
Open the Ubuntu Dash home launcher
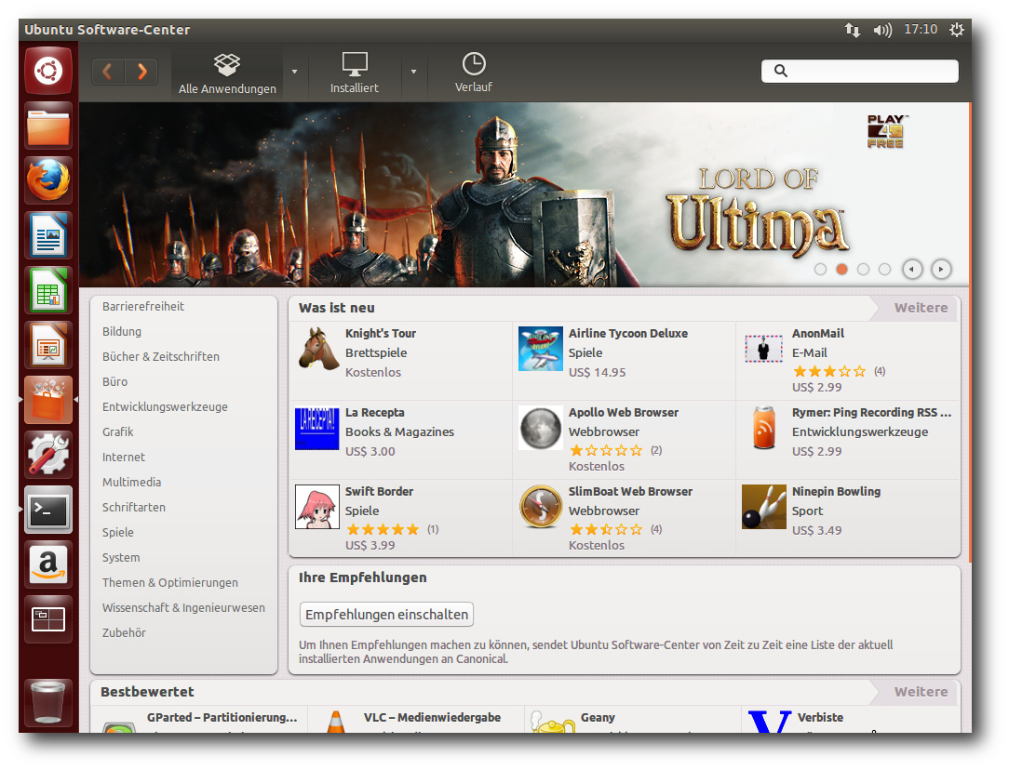pyautogui.click(x=48, y=71)
